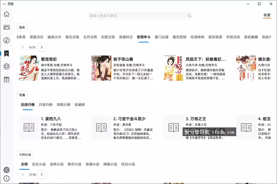Select the 笔趣 source button

[x=22, y=95]
